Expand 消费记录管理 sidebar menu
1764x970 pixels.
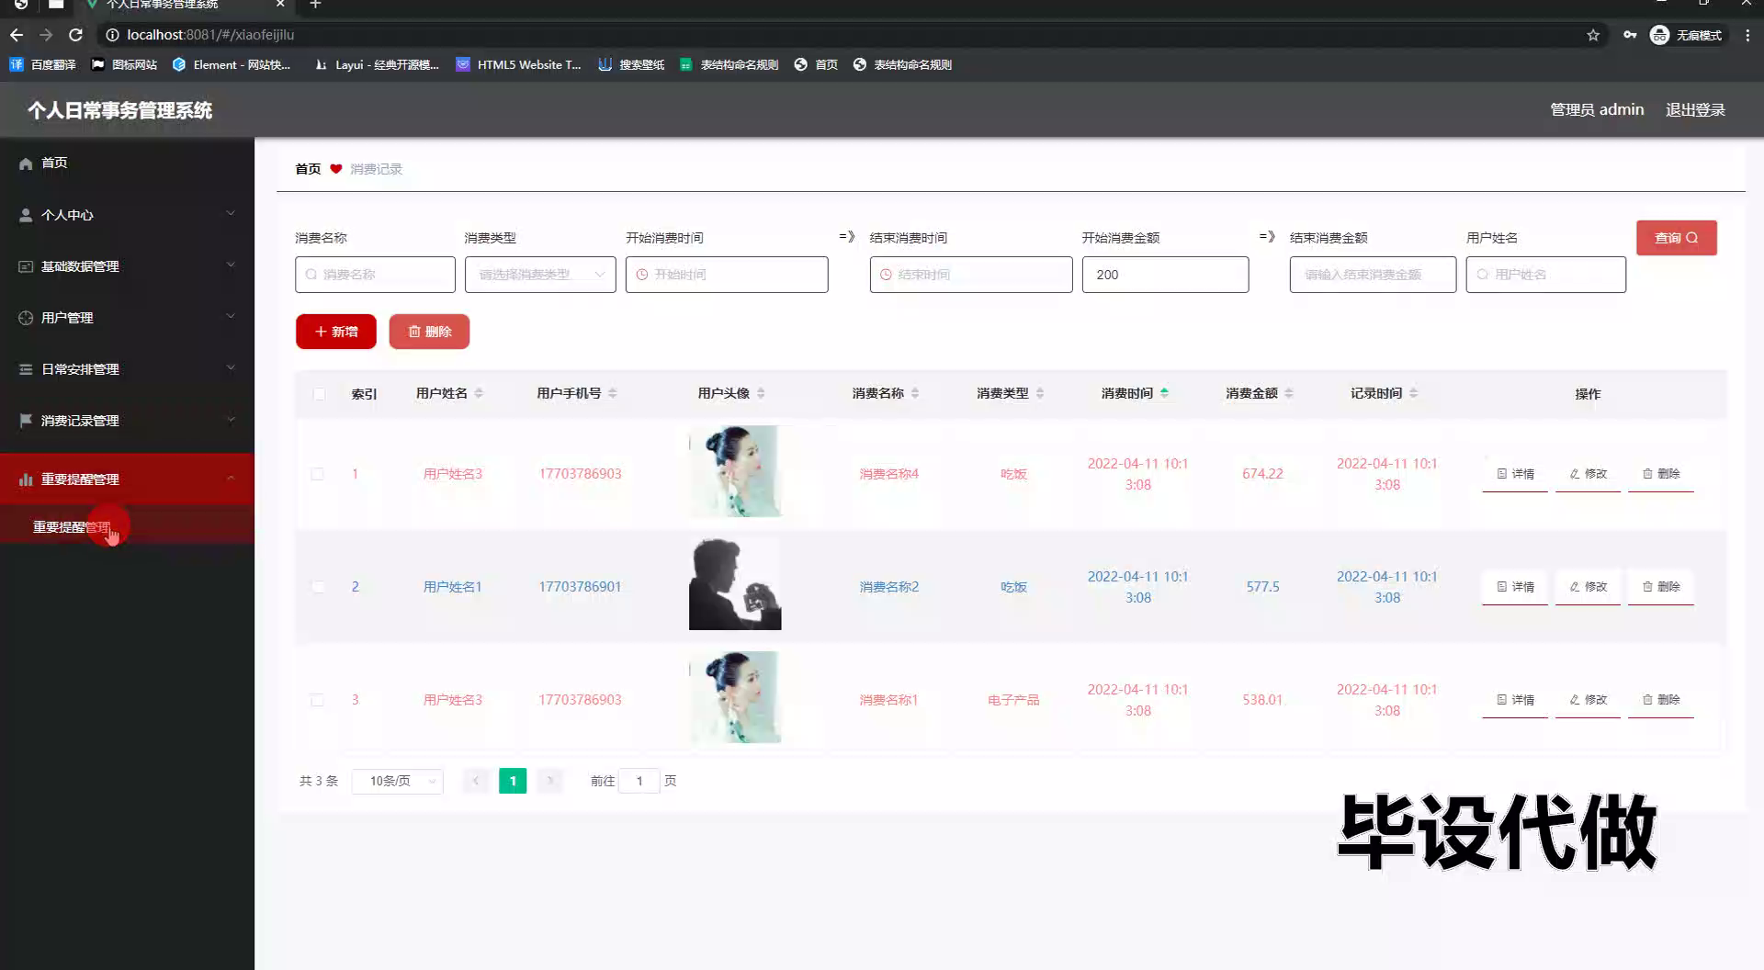pos(127,421)
